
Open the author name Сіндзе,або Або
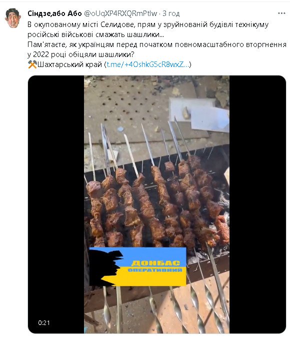54,13
